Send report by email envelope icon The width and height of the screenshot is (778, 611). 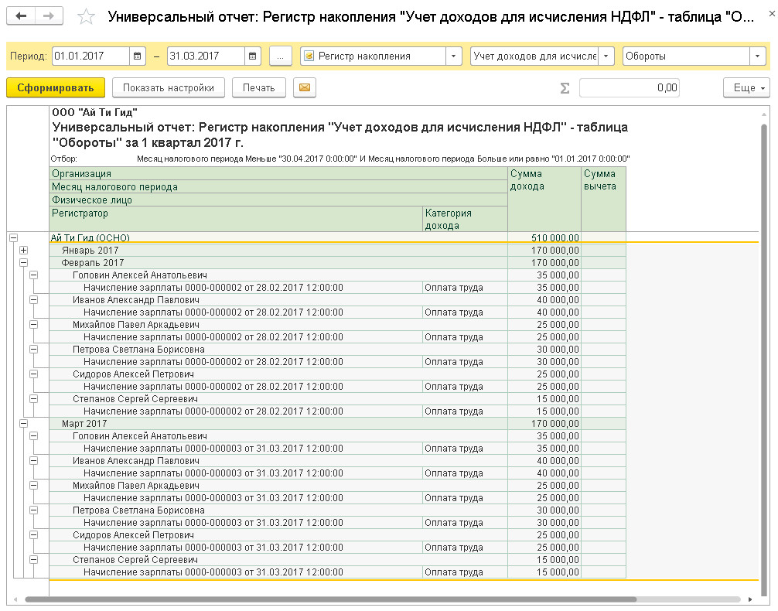(x=305, y=88)
